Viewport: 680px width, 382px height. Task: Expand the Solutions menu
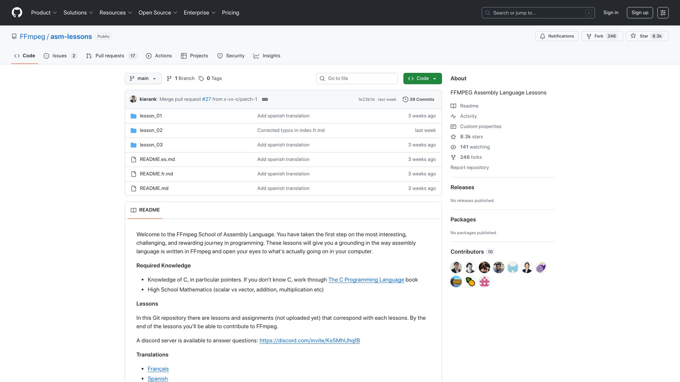pos(78,13)
